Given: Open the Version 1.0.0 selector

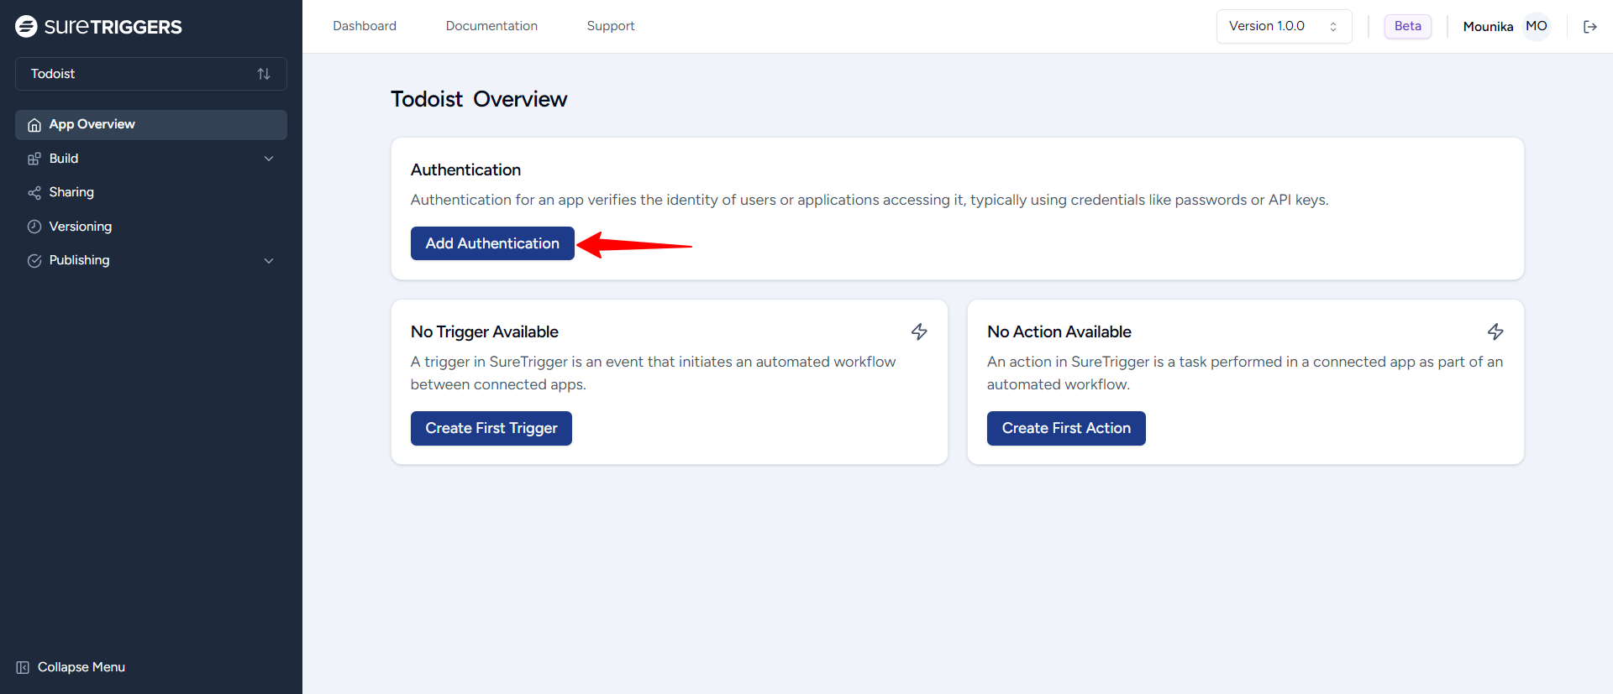Looking at the screenshot, I should [x=1283, y=27].
